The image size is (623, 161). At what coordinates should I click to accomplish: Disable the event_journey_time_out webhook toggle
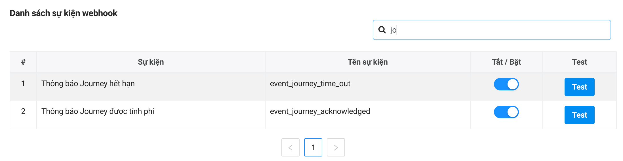tap(506, 84)
